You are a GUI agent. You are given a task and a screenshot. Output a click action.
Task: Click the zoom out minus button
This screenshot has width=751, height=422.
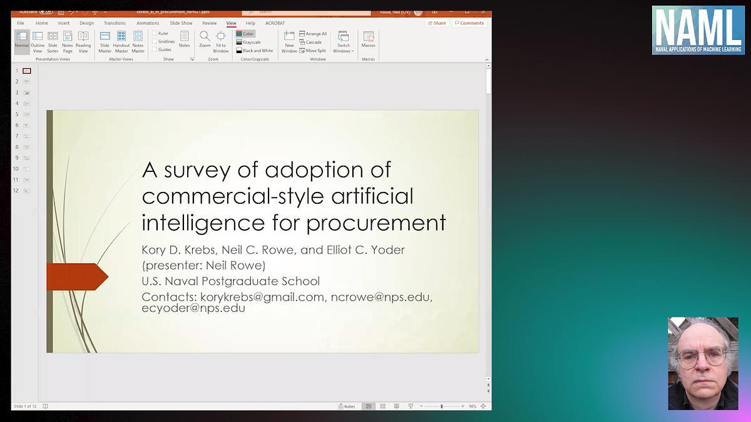421,406
